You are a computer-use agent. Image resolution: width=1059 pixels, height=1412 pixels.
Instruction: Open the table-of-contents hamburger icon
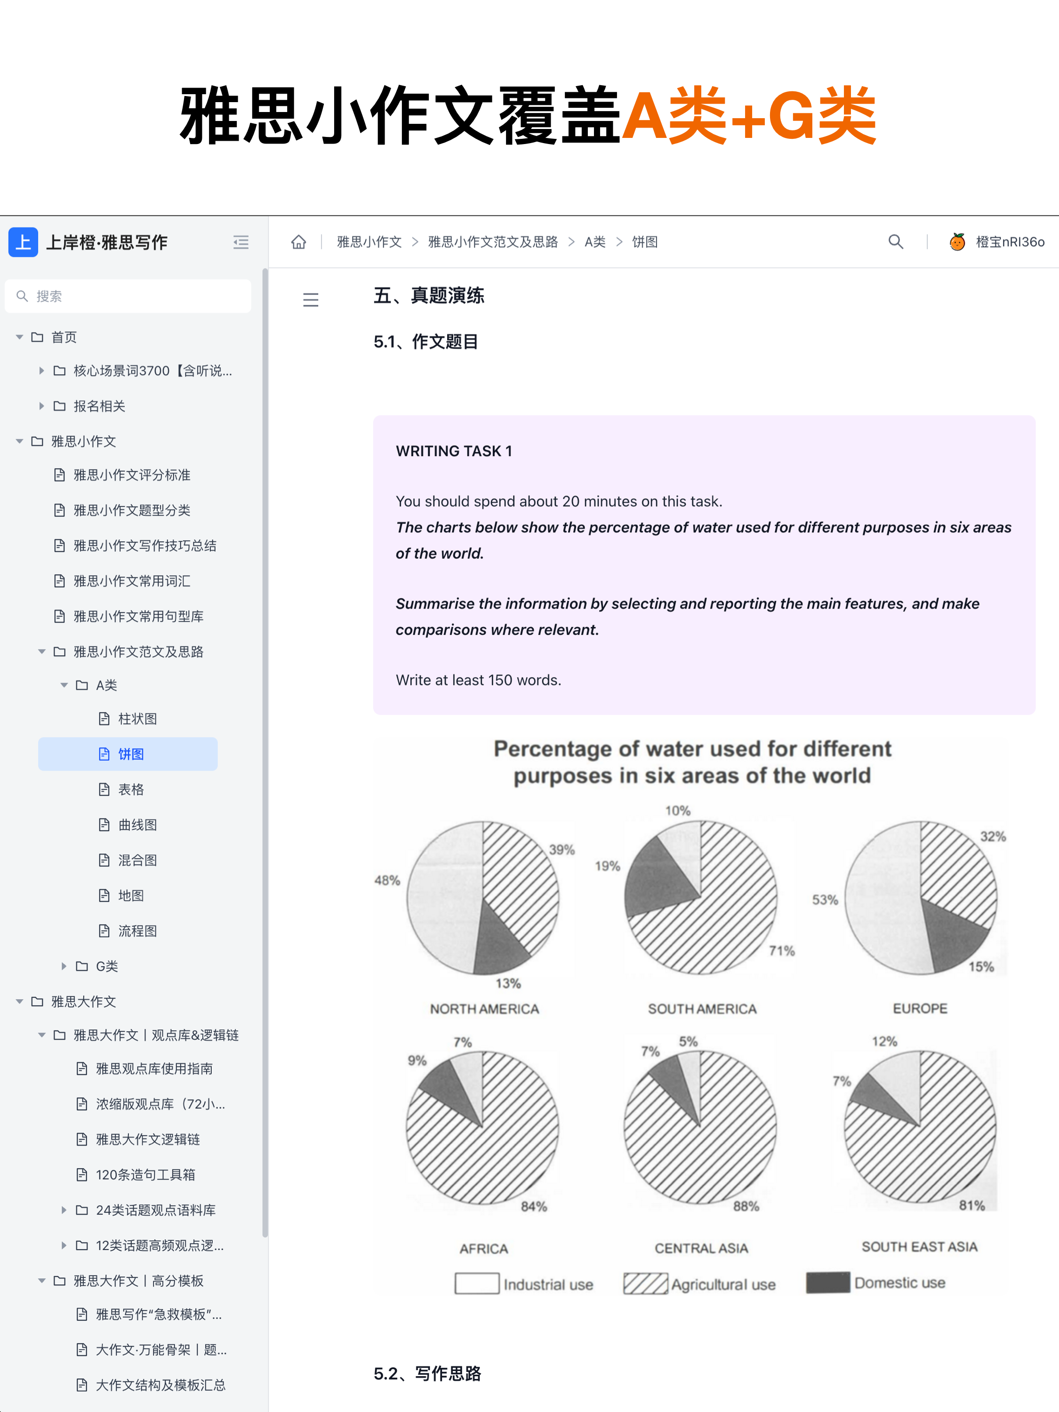tap(310, 299)
